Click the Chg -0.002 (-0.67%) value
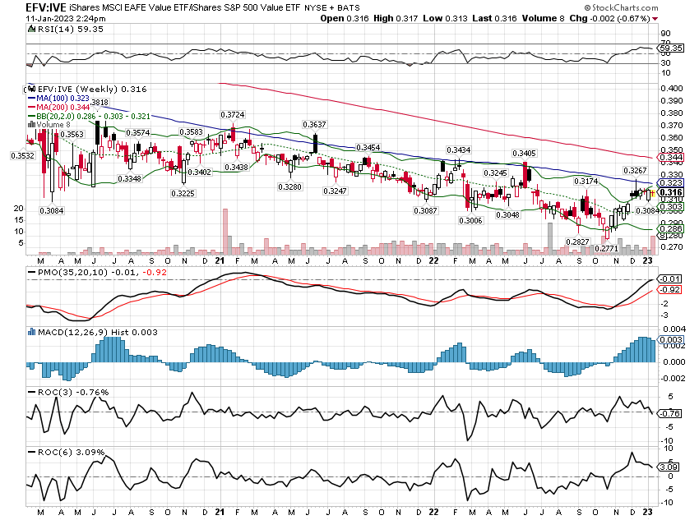This screenshot has width=699, height=520. click(610, 18)
